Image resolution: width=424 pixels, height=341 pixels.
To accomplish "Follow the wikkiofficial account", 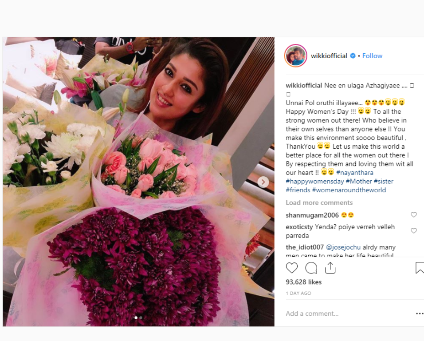I will point(372,56).
